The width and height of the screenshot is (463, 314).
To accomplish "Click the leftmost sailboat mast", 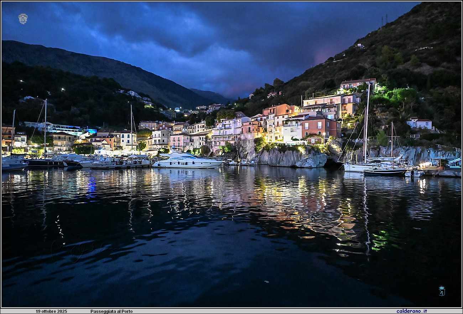I will click(x=14, y=132).
